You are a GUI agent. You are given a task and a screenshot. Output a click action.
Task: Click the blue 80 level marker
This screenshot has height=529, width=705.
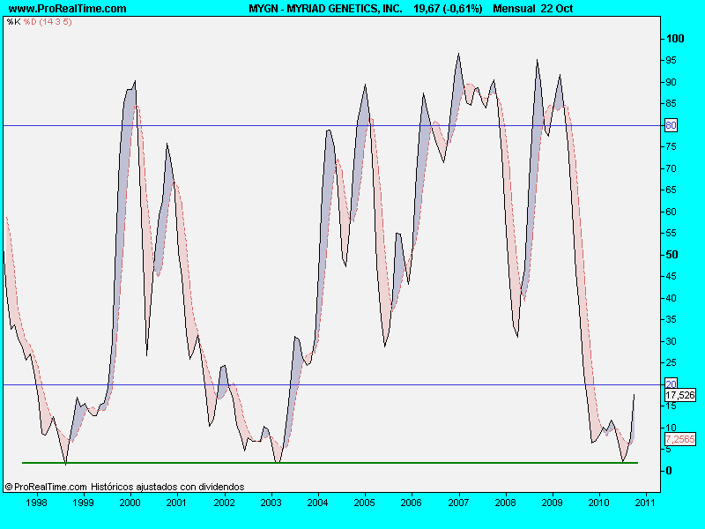(x=671, y=125)
